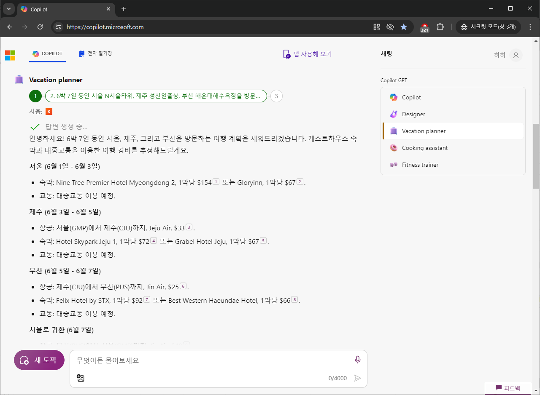
Task: Click the orange K plugin icon
Action: 49,112
